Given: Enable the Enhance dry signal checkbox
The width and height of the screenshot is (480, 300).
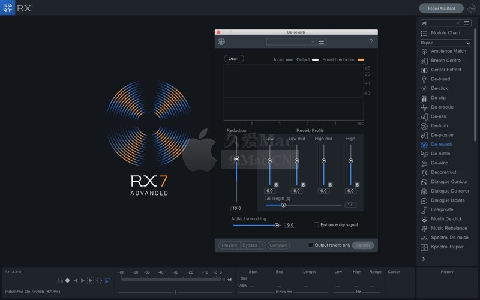Looking at the screenshot, I should point(317,224).
